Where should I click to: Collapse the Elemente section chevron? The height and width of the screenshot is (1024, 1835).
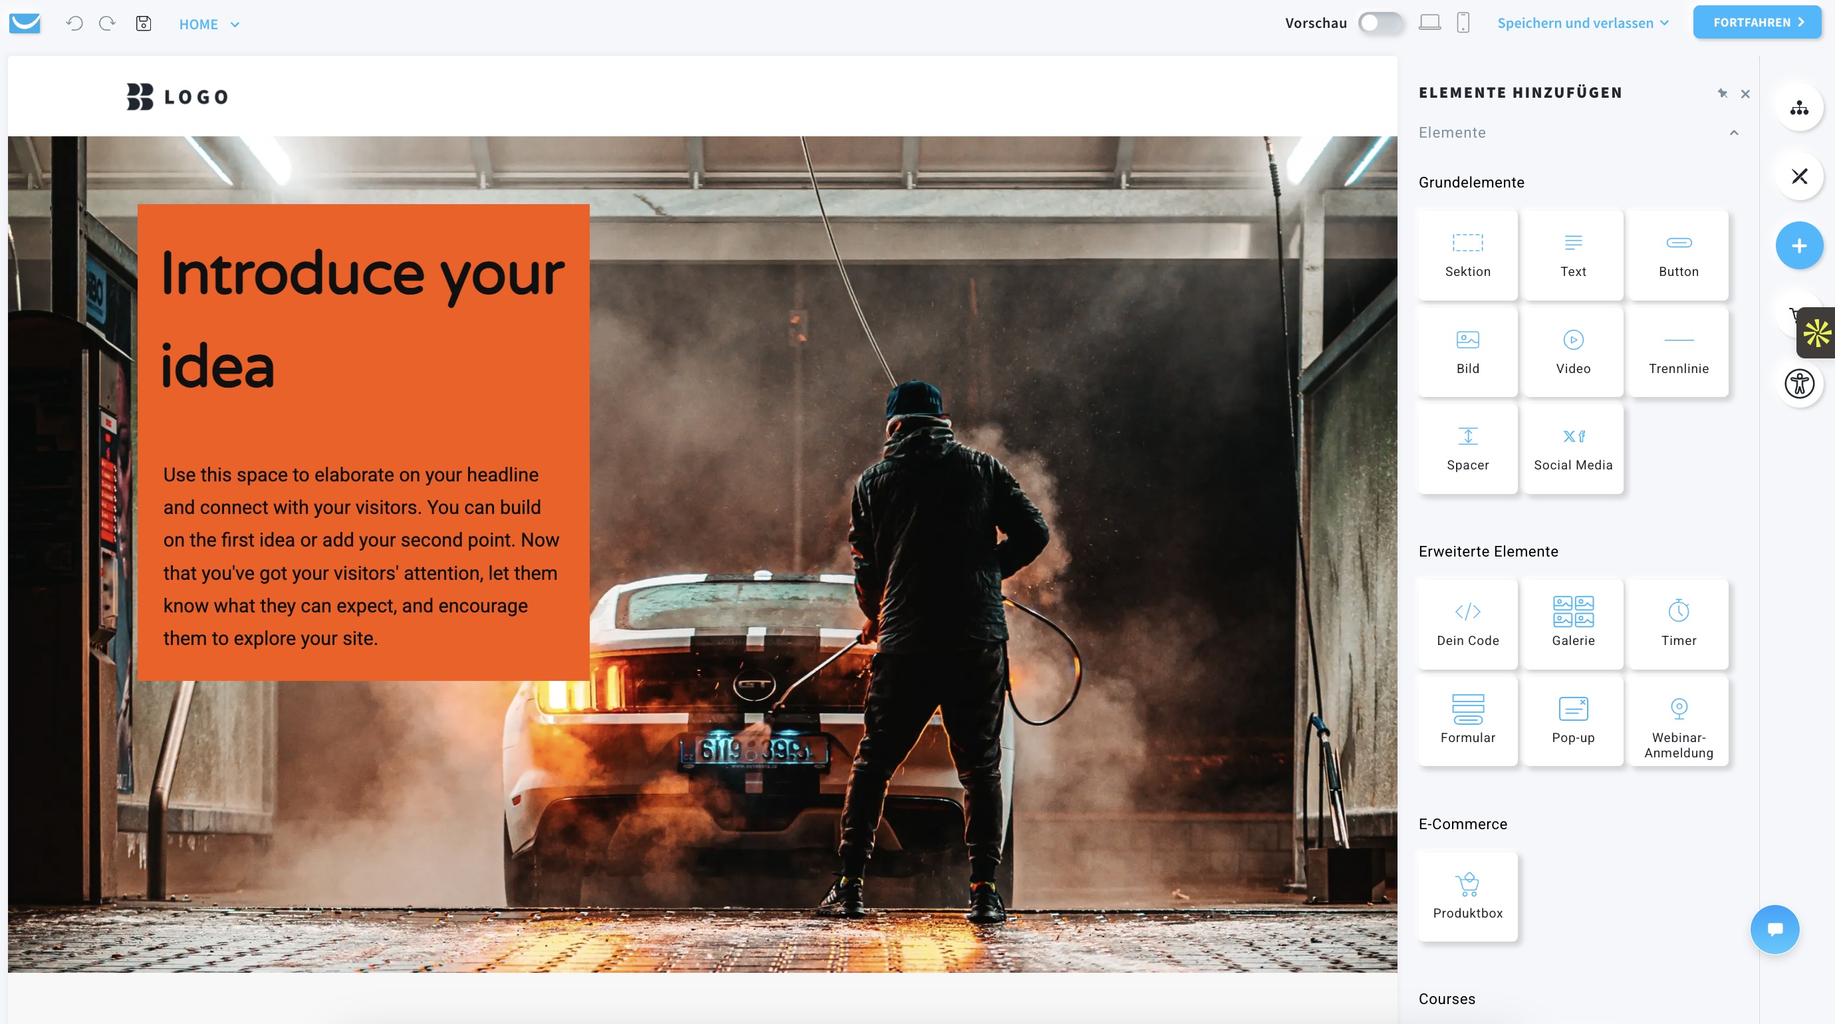tap(1733, 132)
